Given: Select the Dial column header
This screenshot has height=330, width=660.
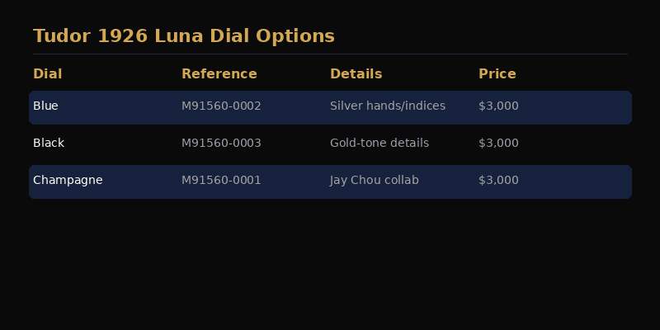Looking at the screenshot, I should coord(48,74).
